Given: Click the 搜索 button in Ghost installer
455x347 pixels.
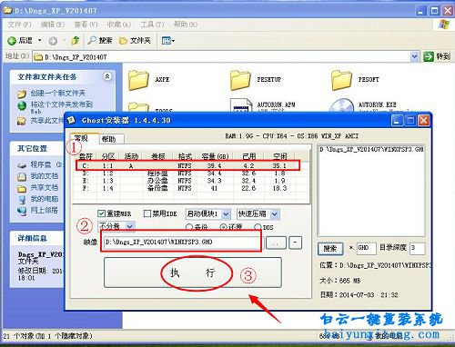Looking at the screenshot, I should [x=330, y=249].
